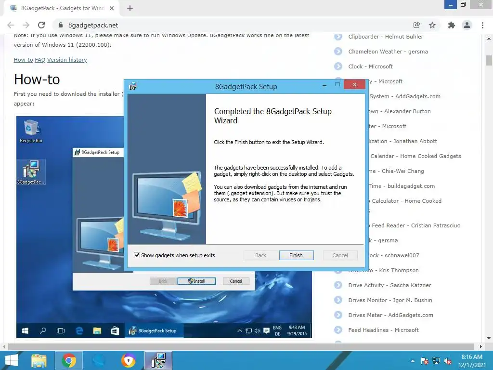Show hidden system tray icons
The height and width of the screenshot is (370, 493).
[x=413, y=361]
